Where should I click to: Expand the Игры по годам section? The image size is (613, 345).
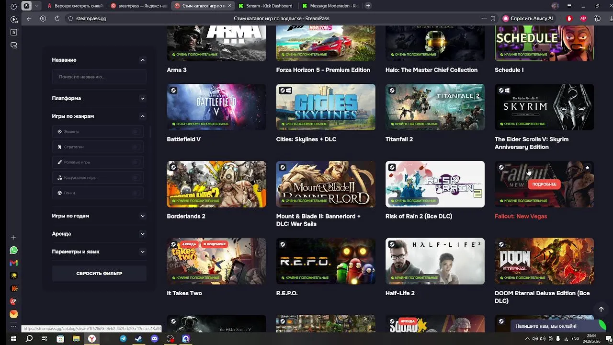(x=142, y=216)
